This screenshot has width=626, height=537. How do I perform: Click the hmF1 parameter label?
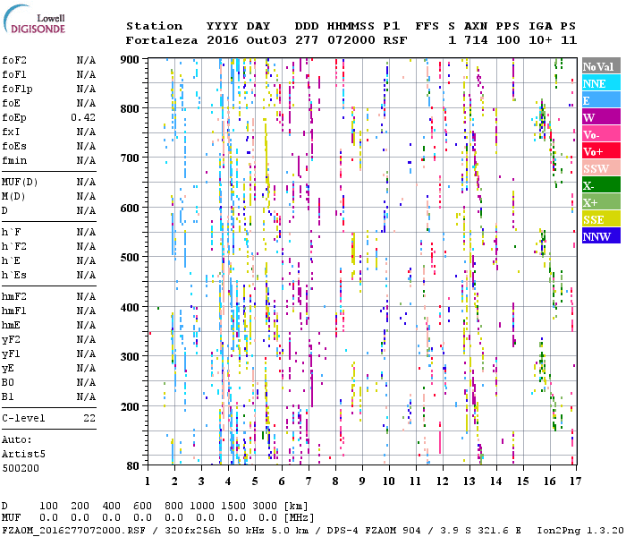[x=14, y=311]
